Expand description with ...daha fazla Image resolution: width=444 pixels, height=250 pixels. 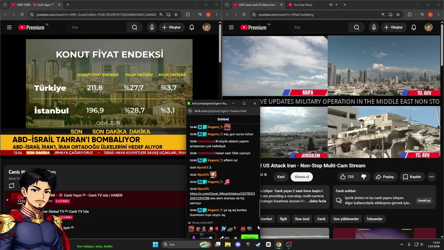coord(316,201)
